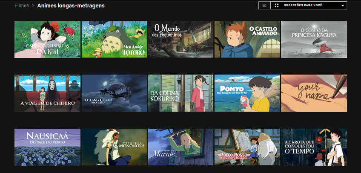This screenshot has width=361, height=173.
Task: Open Nausicaä do Vale do Vento thumbnail
Action: coord(47,147)
